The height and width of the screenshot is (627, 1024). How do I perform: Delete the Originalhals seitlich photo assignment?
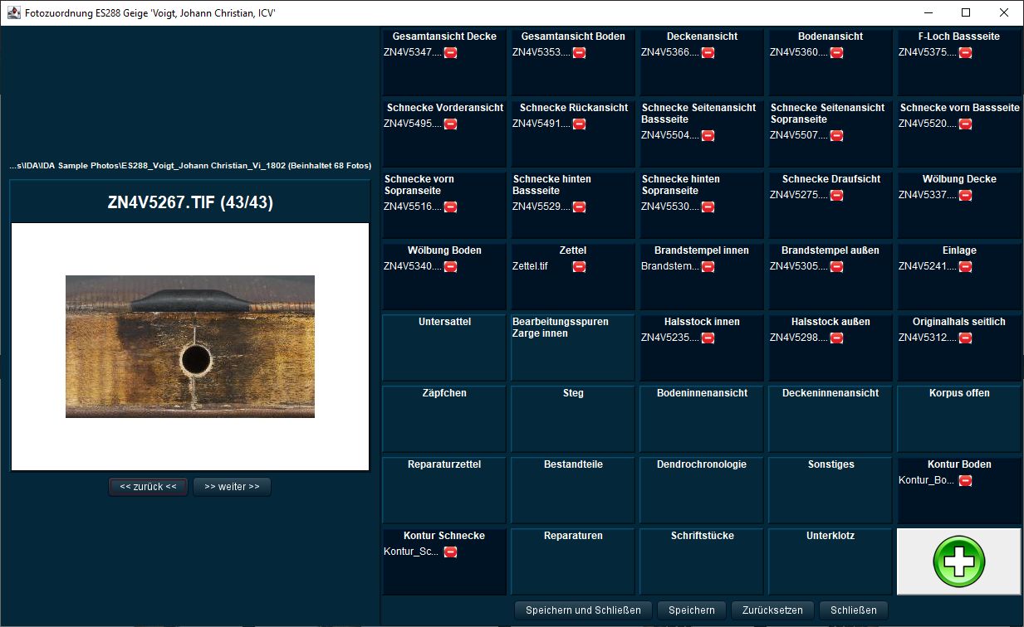pos(965,338)
